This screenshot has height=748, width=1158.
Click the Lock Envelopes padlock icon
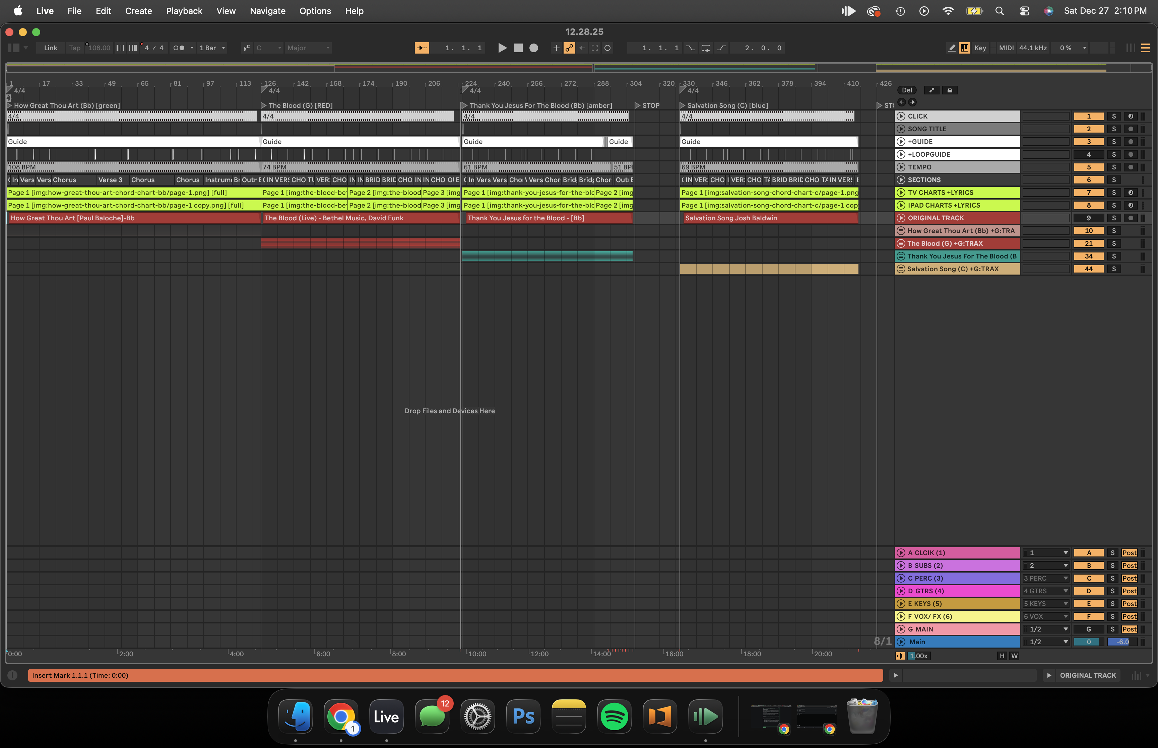[950, 90]
